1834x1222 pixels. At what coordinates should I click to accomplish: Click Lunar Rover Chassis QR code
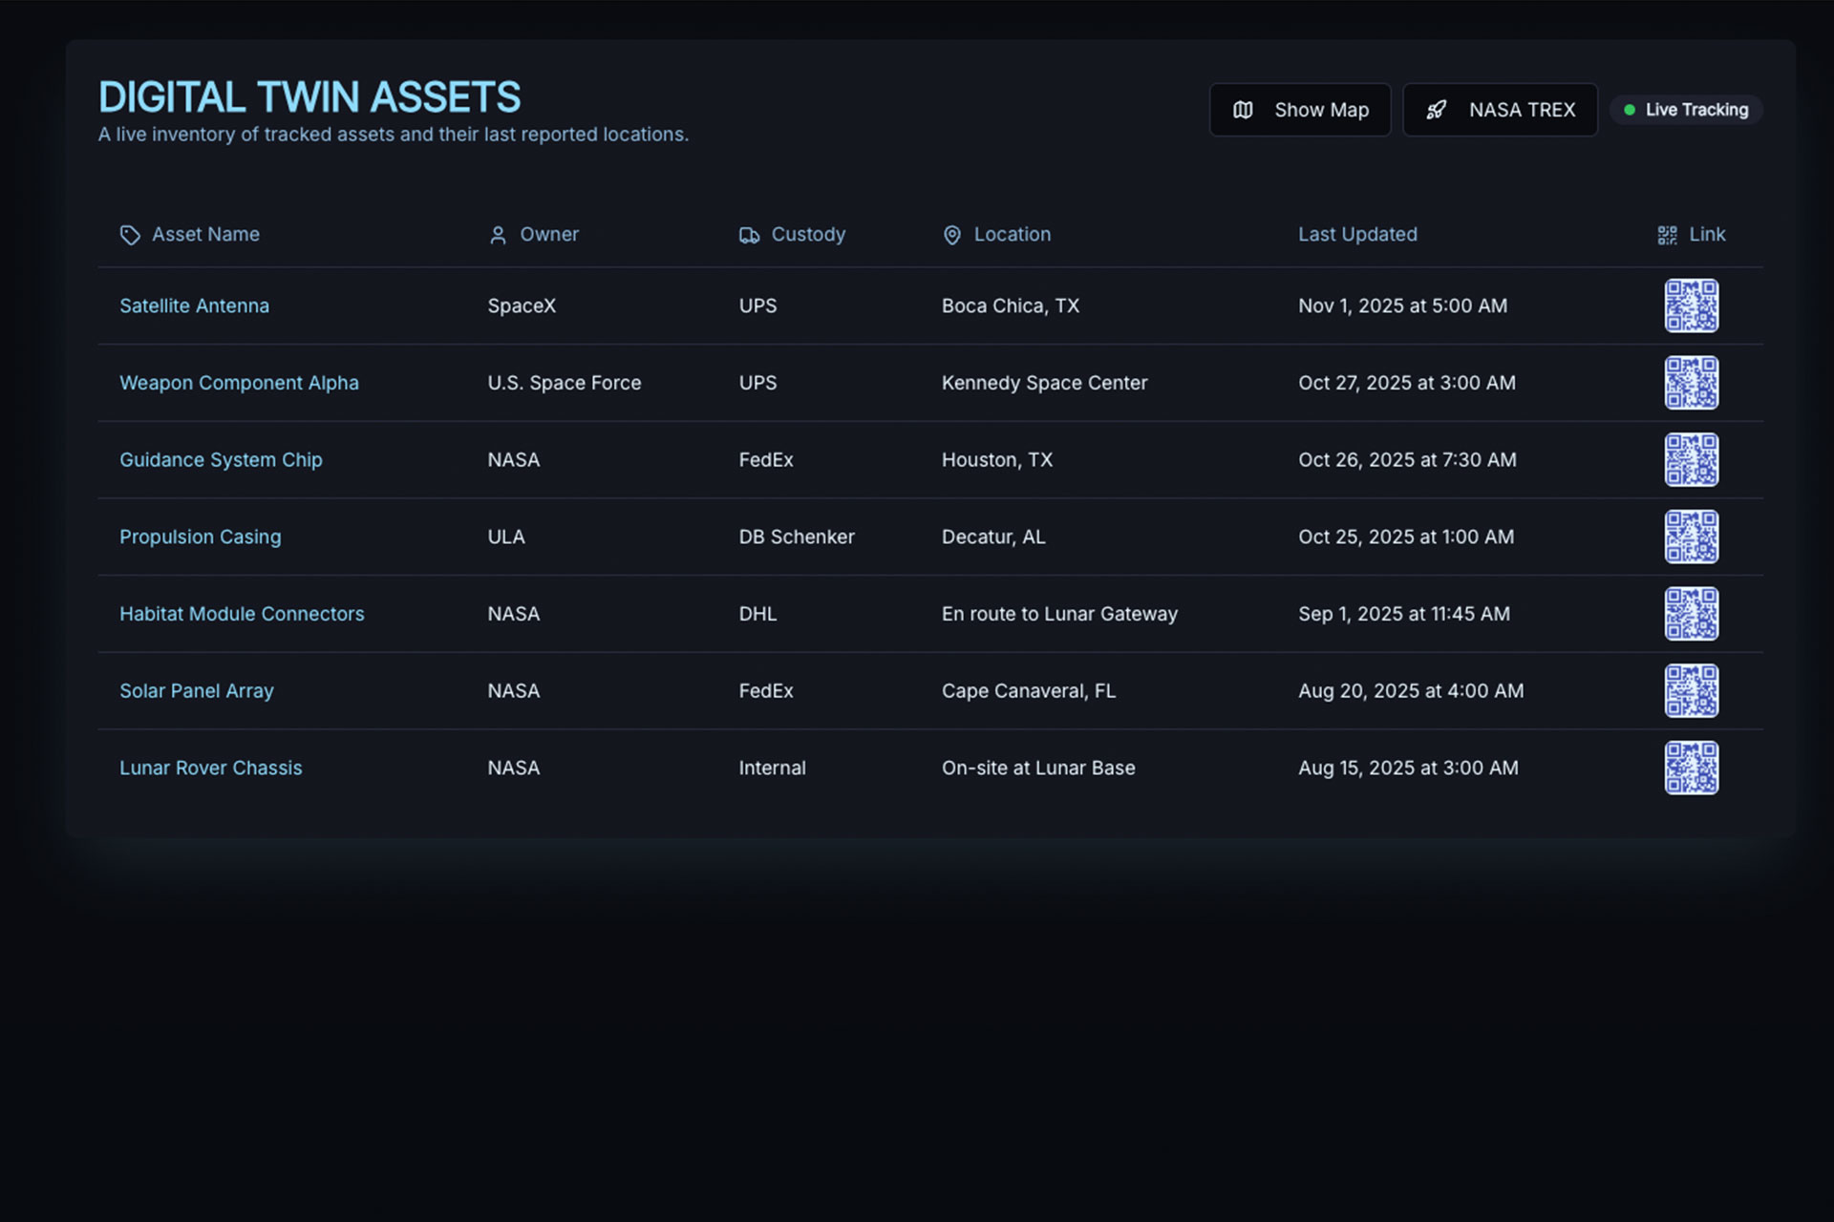coord(1691,768)
